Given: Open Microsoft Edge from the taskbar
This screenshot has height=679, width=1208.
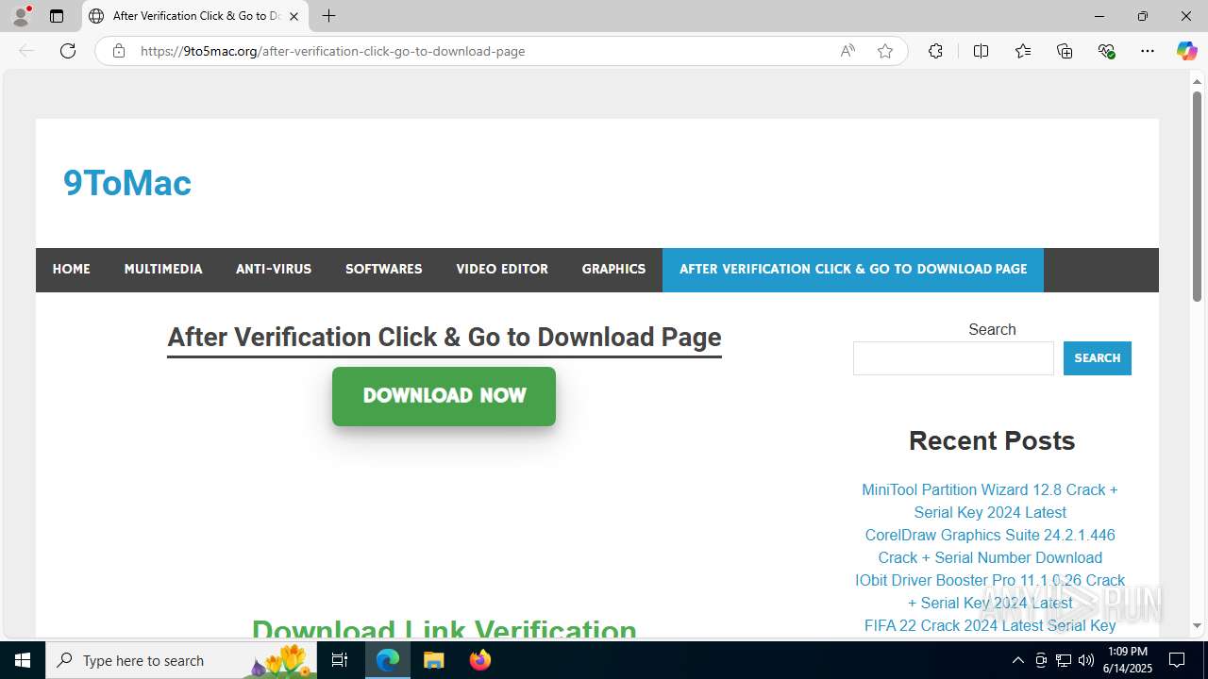Looking at the screenshot, I should 388,660.
